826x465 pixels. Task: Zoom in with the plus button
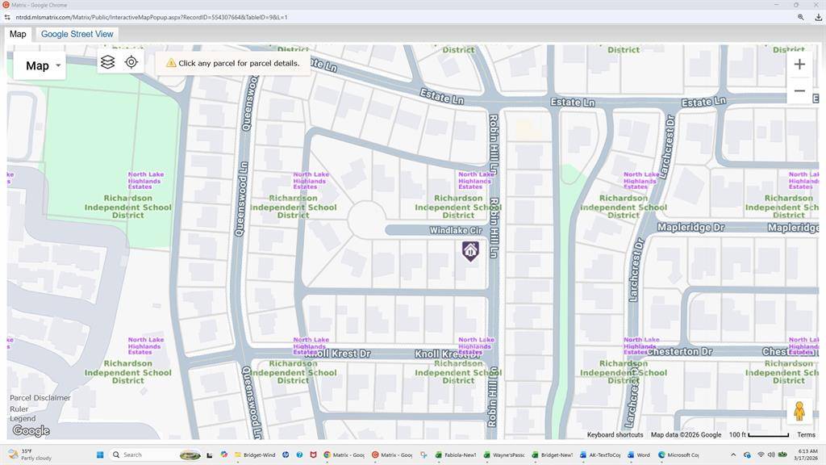click(799, 65)
